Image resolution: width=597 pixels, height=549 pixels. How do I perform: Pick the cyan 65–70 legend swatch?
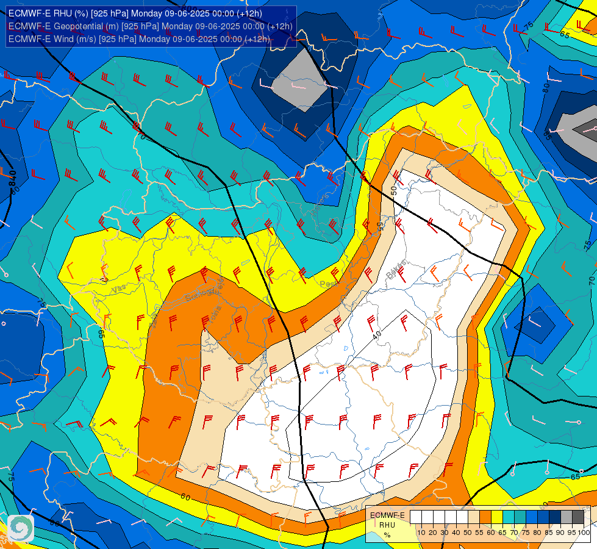(x=509, y=518)
